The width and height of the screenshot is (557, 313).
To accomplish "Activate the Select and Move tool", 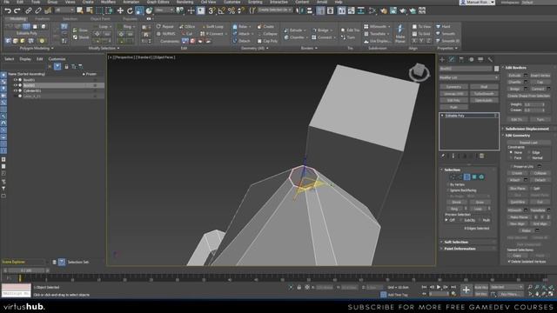I will tap(120, 10).
